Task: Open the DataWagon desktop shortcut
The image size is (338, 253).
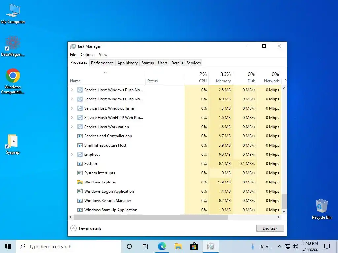Action: point(13,46)
